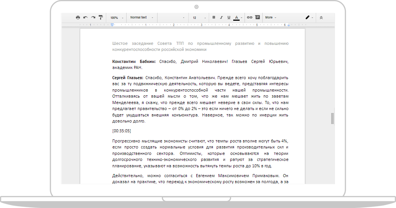Click the vertical scrollbar thumb

(x=332, y=118)
